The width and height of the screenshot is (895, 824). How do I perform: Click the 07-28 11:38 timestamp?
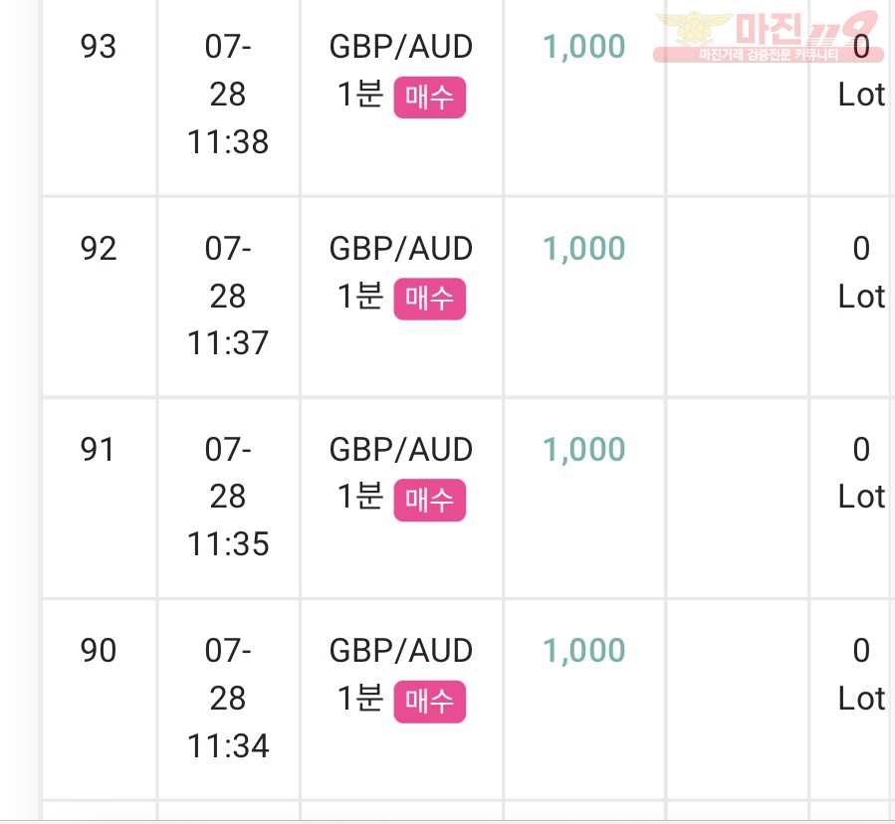tap(228, 95)
